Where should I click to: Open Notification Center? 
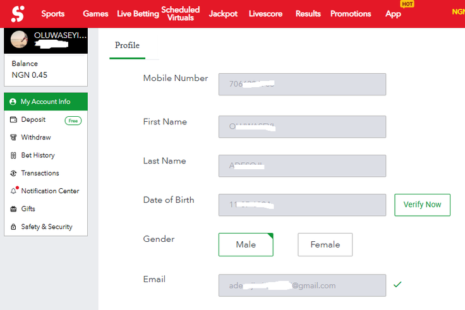pyautogui.click(x=45, y=191)
